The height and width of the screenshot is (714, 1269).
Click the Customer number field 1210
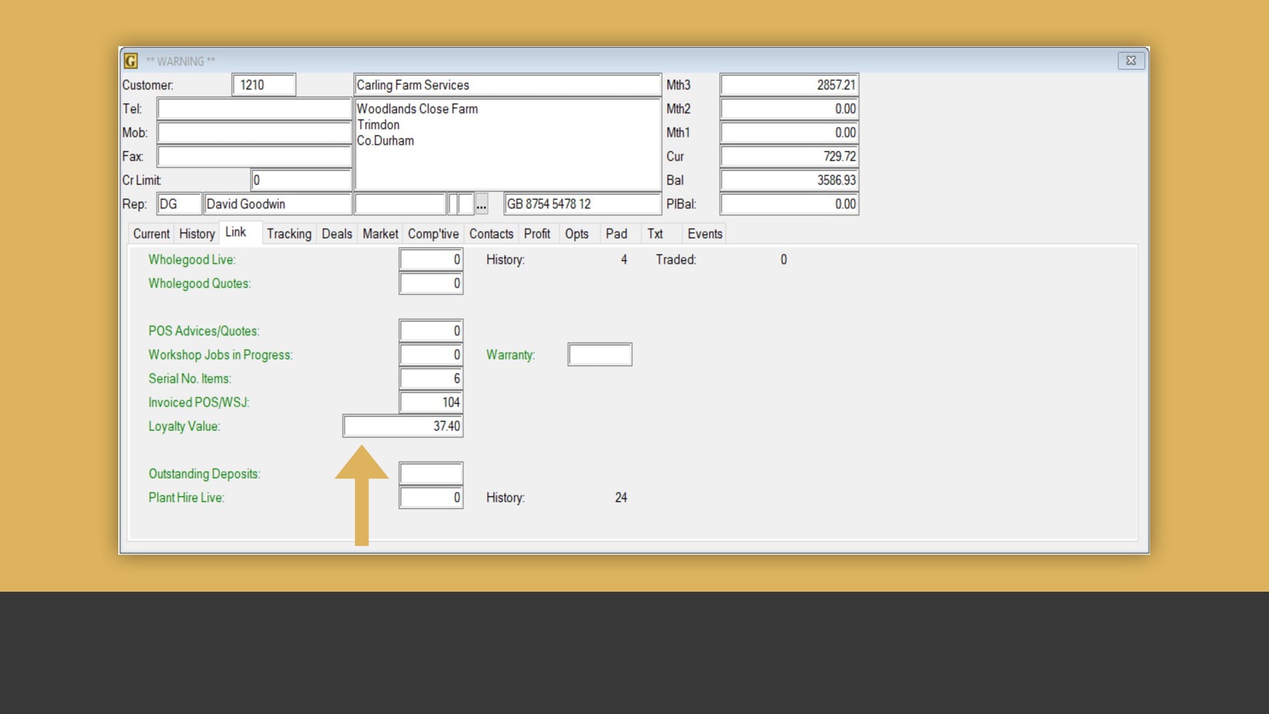coord(264,85)
